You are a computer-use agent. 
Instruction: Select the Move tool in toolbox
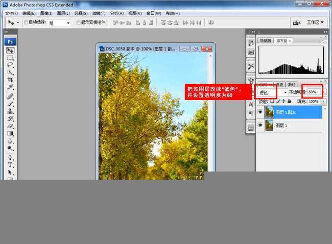tap(10, 50)
